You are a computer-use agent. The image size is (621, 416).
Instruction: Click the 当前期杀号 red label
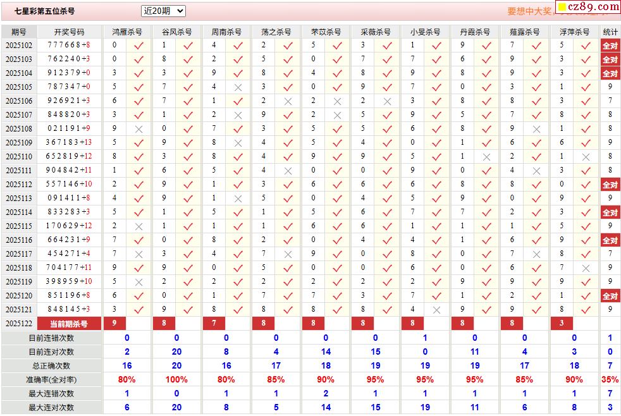(x=69, y=324)
